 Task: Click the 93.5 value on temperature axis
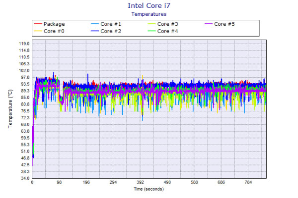[x=25, y=84]
